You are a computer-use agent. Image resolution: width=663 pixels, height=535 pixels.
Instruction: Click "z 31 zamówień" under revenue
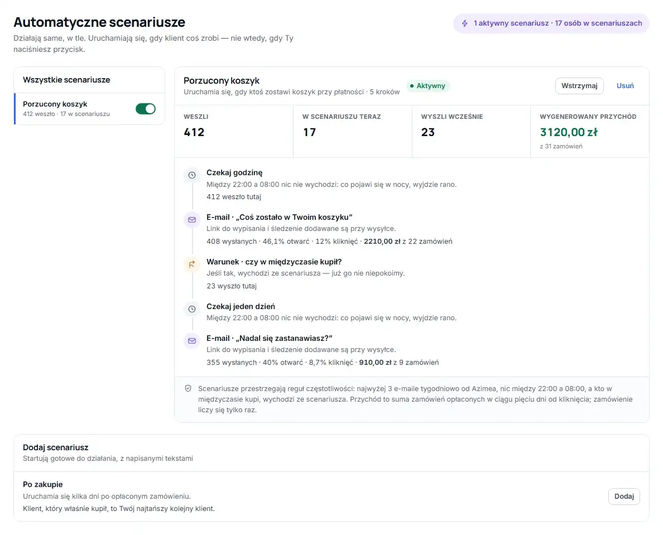pyautogui.click(x=561, y=146)
